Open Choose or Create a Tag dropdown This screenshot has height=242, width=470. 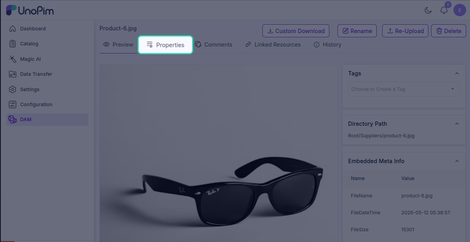(x=404, y=89)
